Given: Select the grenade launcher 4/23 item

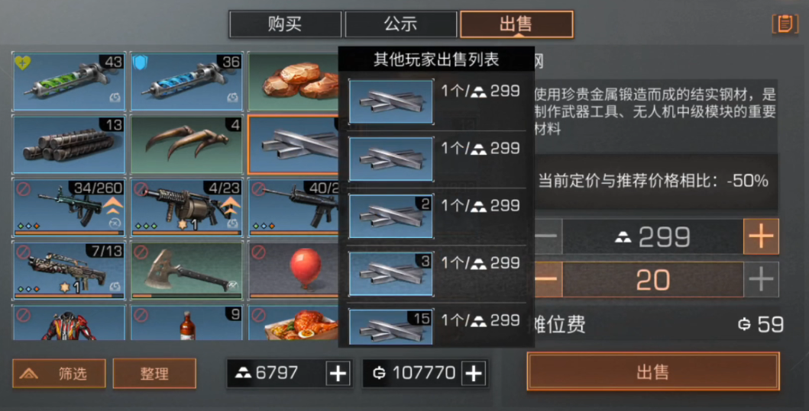Looking at the screenshot, I should tap(186, 207).
